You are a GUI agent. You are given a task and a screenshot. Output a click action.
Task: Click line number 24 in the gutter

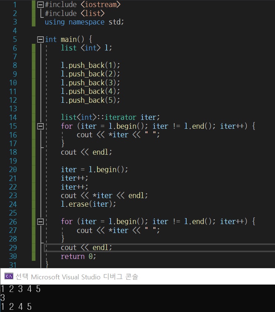click(13, 204)
